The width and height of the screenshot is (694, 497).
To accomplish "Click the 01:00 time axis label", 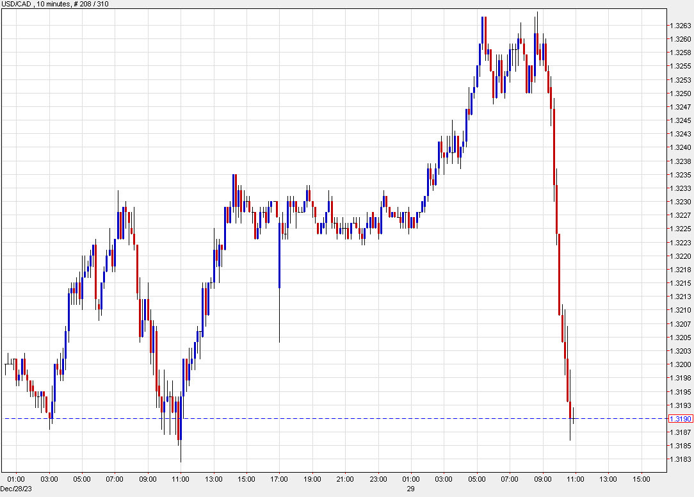I will click(x=16, y=478).
